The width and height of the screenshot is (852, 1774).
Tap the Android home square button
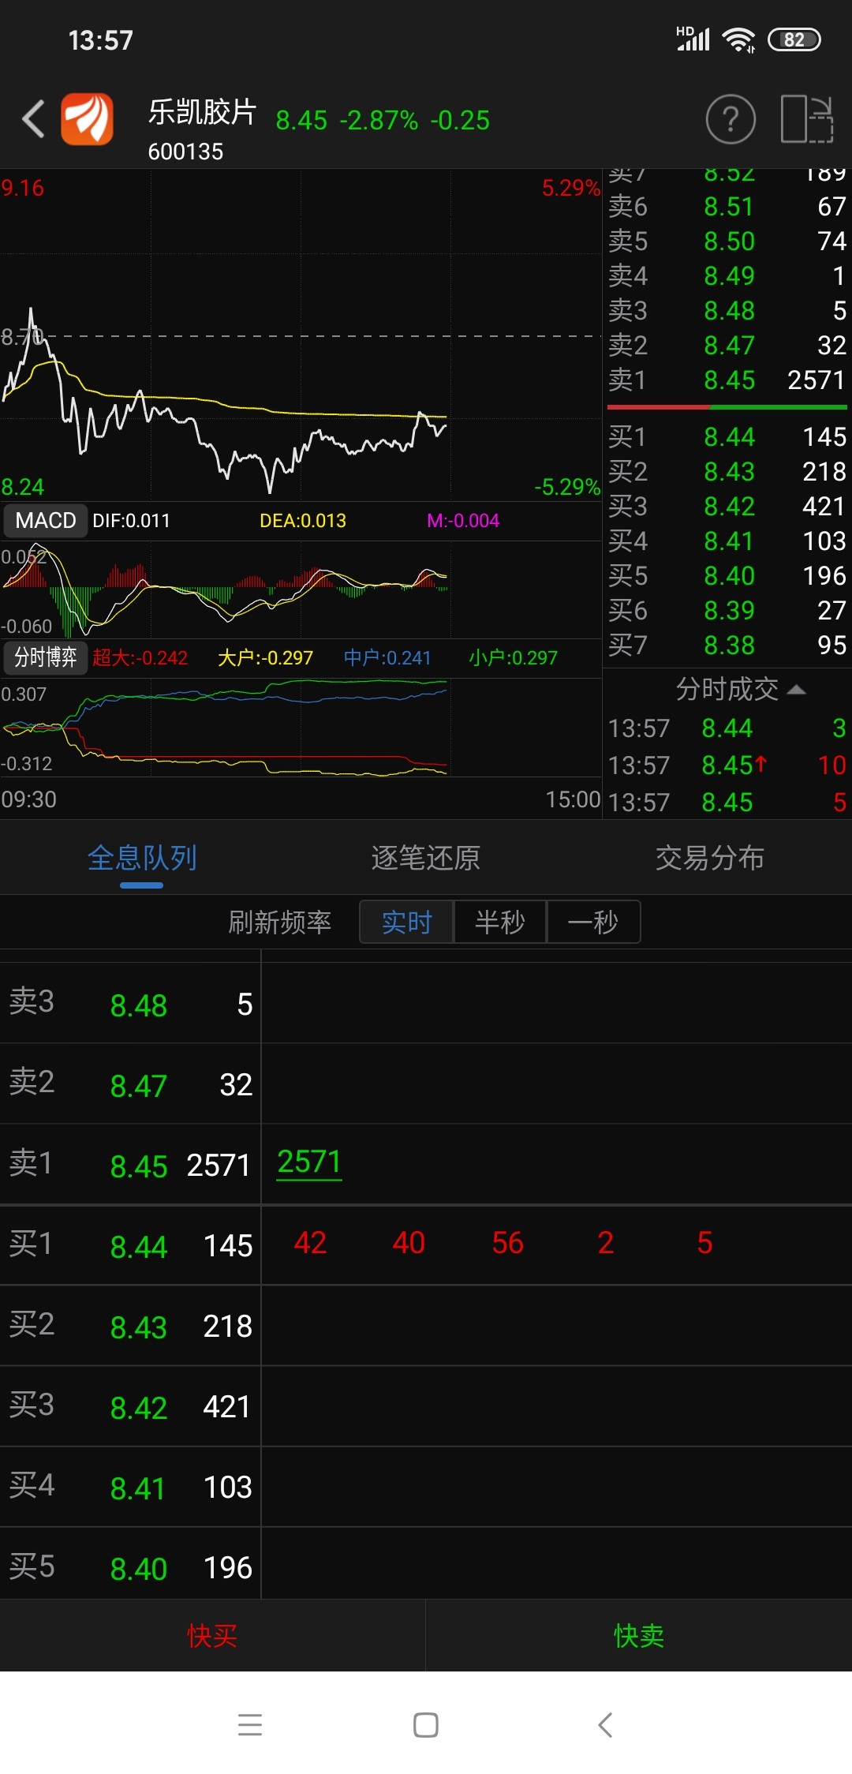426,1724
